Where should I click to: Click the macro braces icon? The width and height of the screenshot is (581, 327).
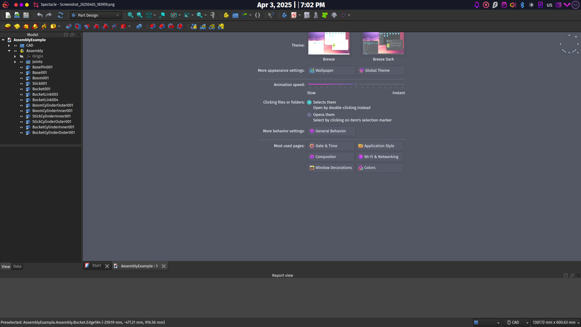pos(258,16)
